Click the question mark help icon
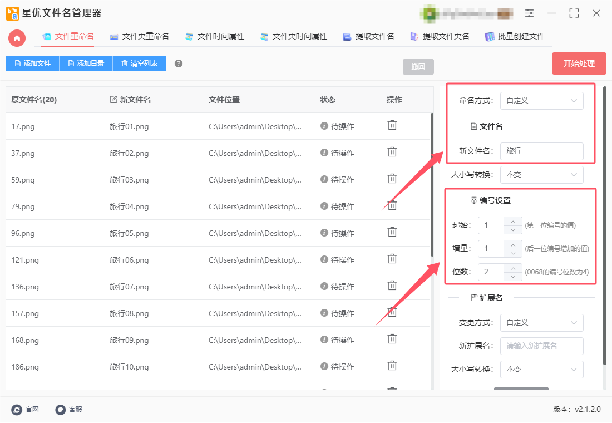Viewport: 612px width, 423px height. [179, 63]
